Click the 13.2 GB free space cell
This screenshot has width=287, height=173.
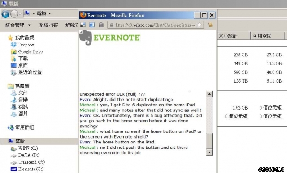click(x=274, y=63)
